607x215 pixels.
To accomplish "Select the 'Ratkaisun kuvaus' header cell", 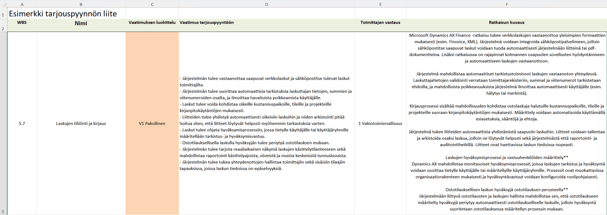I will 507,23.
